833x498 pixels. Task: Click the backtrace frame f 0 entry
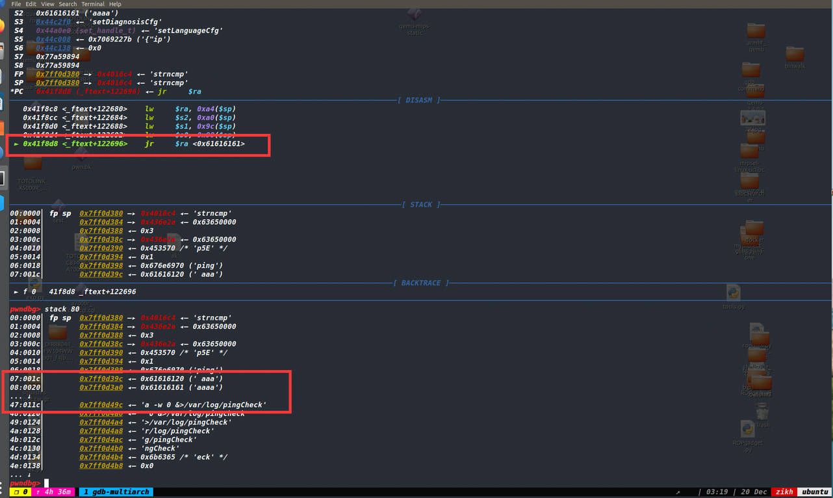coord(76,292)
